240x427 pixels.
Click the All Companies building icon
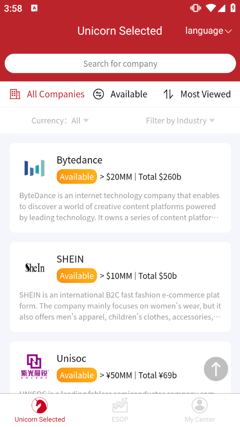15,94
